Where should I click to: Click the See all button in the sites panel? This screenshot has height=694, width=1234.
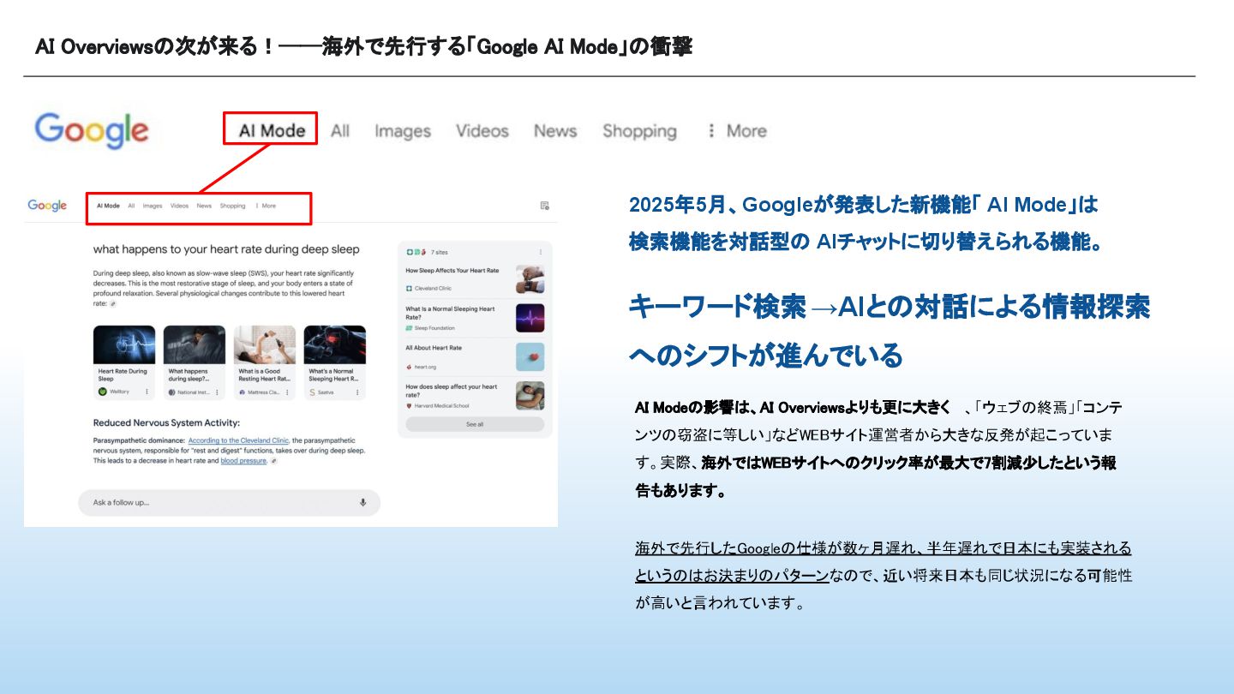click(475, 424)
